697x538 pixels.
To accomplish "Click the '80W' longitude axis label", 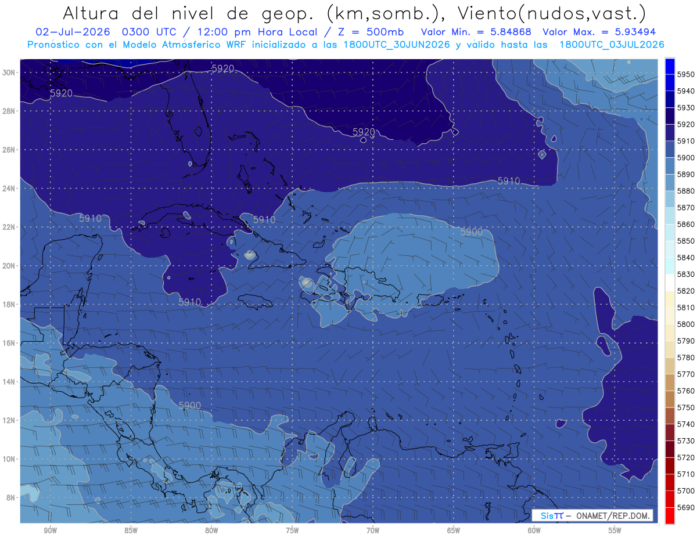I will tap(211, 530).
